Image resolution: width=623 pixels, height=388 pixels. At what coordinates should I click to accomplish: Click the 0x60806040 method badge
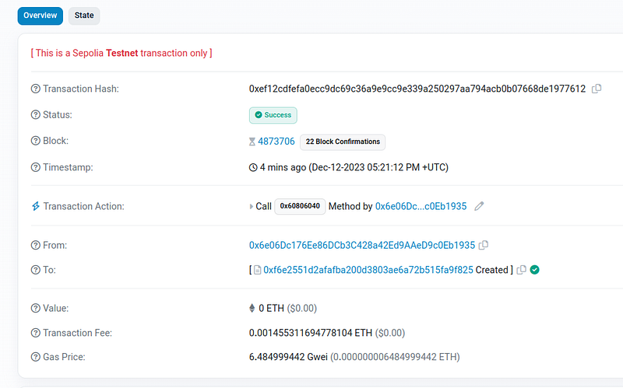pyautogui.click(x=300, y=206)
